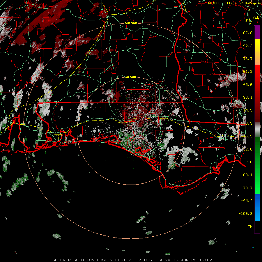Click the blue segment of color bar
The height and width of the screenshot is (262, 262).
tap(257, 208)
